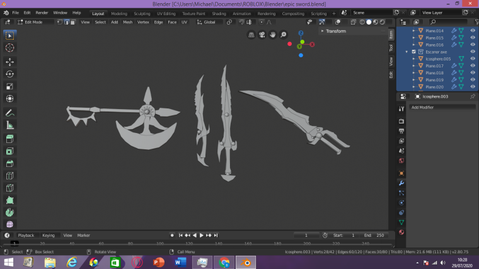The height and width of the screenshot is (269, 479).
Task: Click the zoom view magnifier icon
Action: click(x=284, y=35)
